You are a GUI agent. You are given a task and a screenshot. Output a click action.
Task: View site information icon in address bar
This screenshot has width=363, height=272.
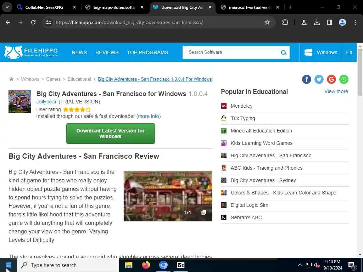pyautogui.click(x=48, y=22)
